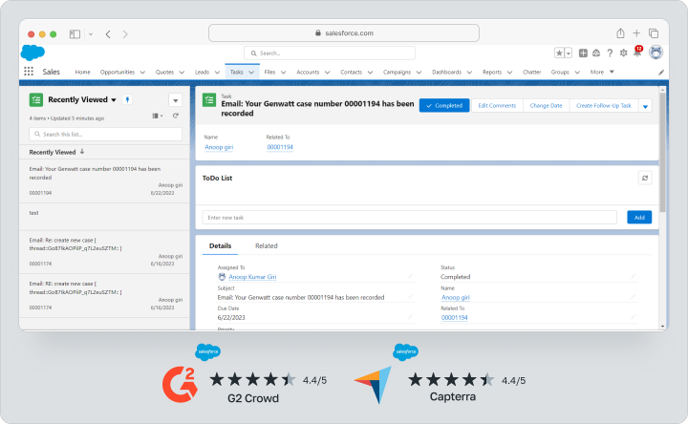Open the Contacts tab

351,72
